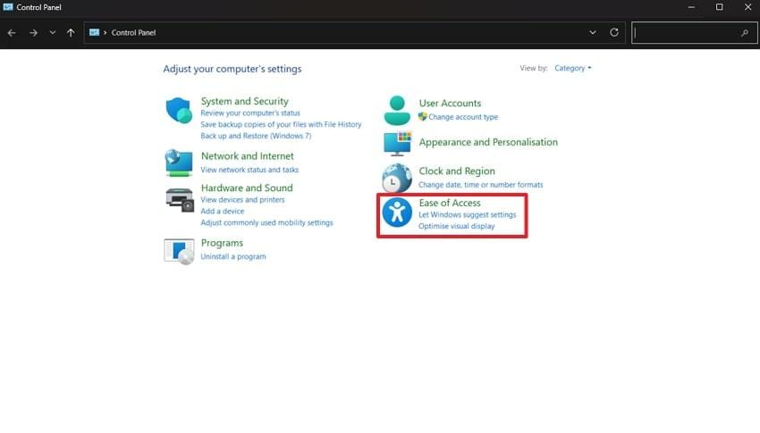Select Add a device link
This screenshot has height=433, width=760.
click(x=223, y=212)
